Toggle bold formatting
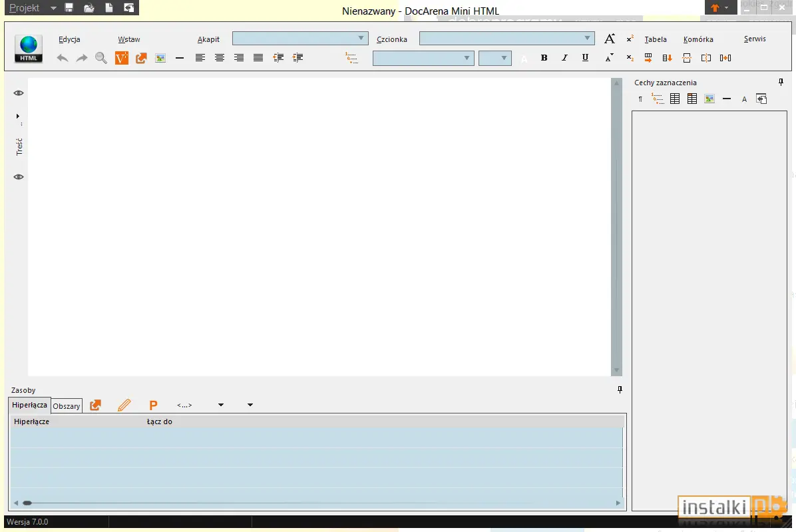This screenshot has width=796, height=532. coord(544,58)
